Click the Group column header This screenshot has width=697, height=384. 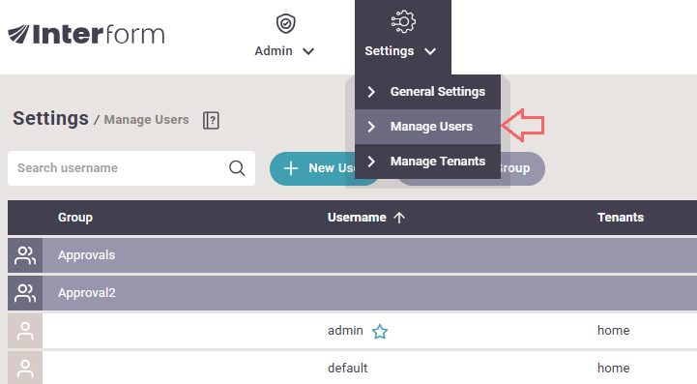point(75,217)
